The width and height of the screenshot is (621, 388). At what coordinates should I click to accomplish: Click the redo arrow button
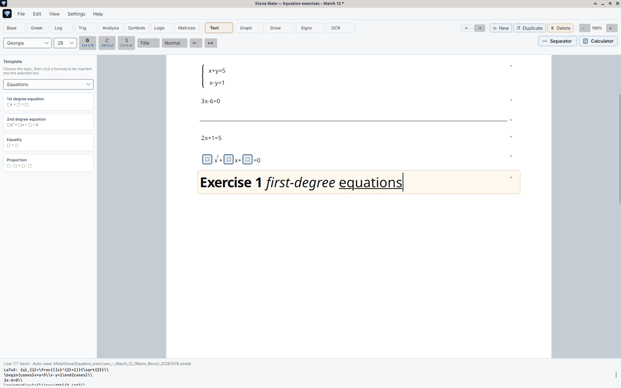pyautogui.click(x=480, y=28)
